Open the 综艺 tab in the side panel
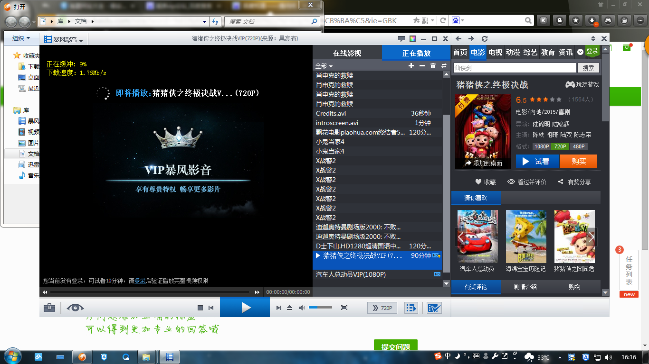 coord(530,52)
